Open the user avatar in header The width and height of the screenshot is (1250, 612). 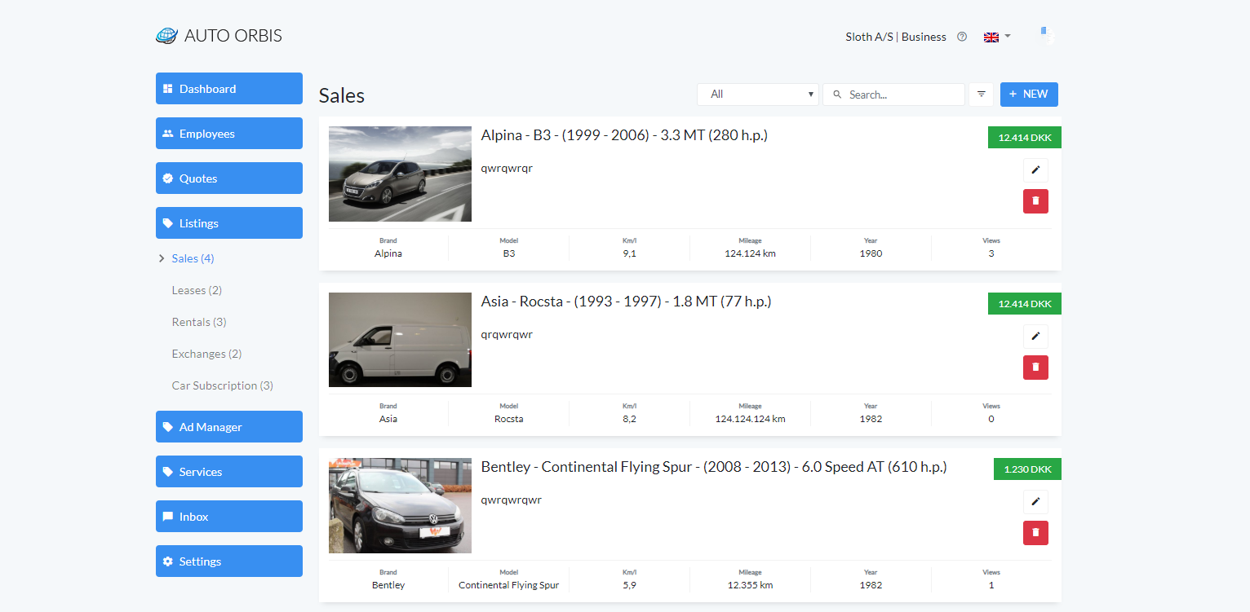(1048, 36)
